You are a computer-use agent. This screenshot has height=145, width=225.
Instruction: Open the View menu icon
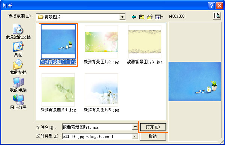(159, 17)
